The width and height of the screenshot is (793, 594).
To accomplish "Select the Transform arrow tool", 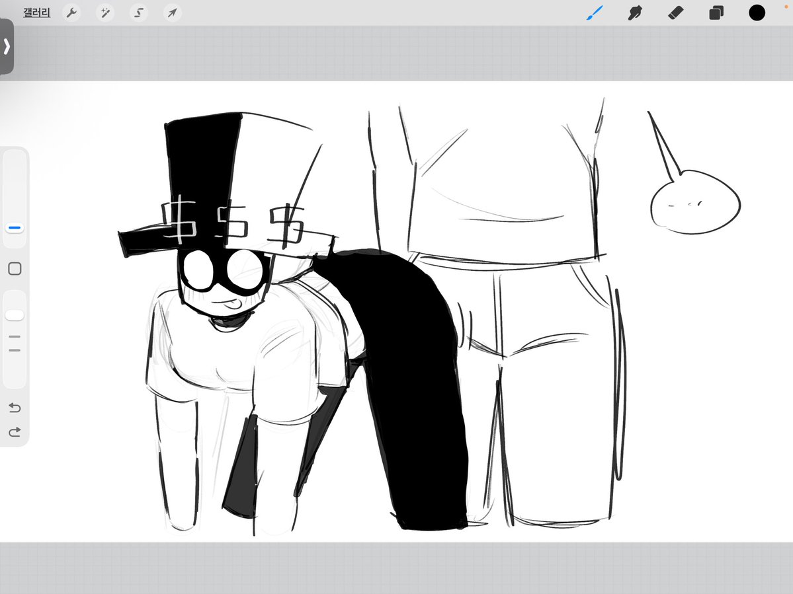I will click(x=173, y=13).
